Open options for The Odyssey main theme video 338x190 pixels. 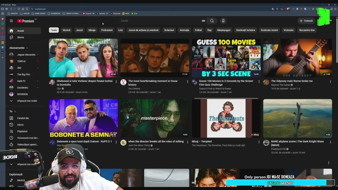coord(330,82)
